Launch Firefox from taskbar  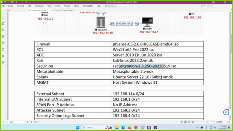tap(130, 128)
